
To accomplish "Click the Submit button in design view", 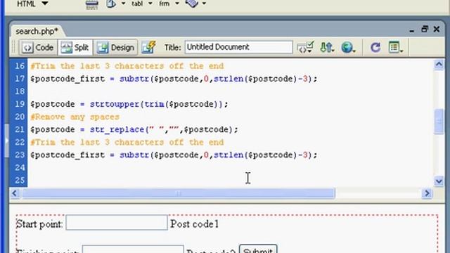I will 258,249.
